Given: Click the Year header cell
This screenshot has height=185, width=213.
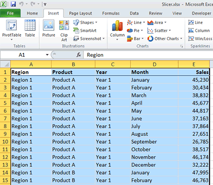Looking at the screenshot, I should click(113, 72).
